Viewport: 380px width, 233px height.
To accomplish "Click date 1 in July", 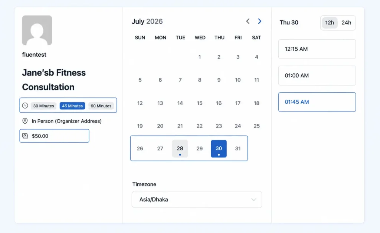I will (x=199, y=57).
